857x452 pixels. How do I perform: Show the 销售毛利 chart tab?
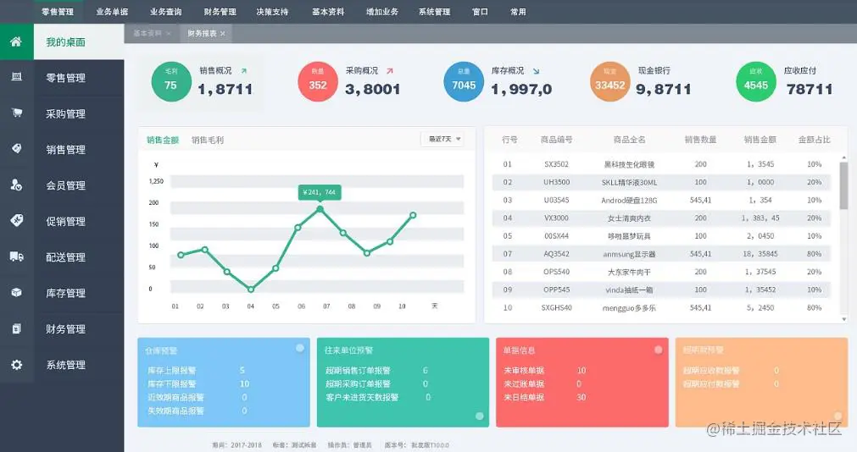pyautogui.click(x=208, y=141)
